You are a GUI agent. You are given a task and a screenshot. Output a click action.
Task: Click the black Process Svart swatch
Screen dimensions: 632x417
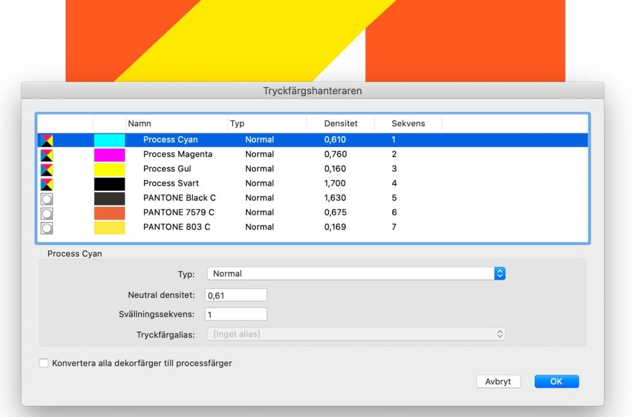[110, 184]
